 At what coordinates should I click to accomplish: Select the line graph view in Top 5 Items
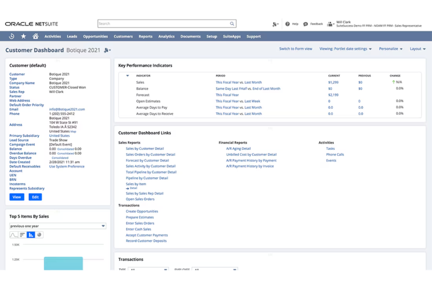[x=14, y=235]
